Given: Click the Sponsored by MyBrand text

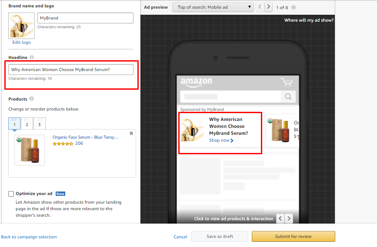Looking at the screenshot, I should 202,110.
